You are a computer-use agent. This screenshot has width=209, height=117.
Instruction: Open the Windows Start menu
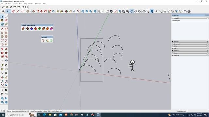tap(3, 115)
